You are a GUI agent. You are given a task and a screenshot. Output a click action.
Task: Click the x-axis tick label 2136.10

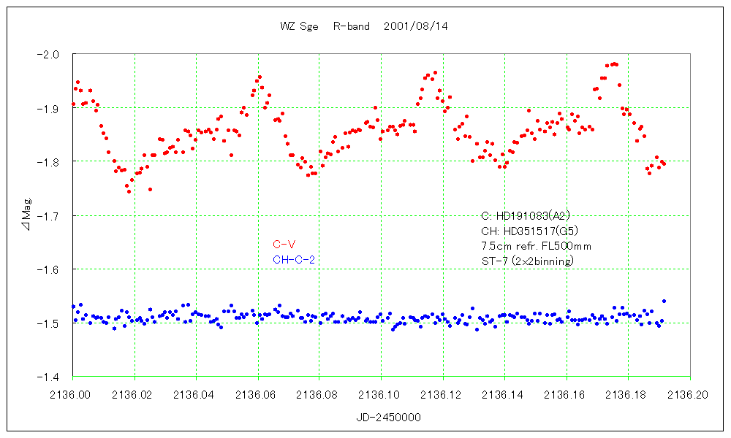(381, 393)
